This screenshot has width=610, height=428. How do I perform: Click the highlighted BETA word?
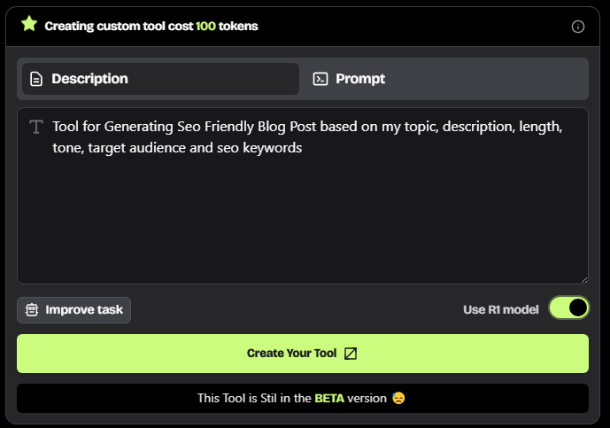click(329, 398)
